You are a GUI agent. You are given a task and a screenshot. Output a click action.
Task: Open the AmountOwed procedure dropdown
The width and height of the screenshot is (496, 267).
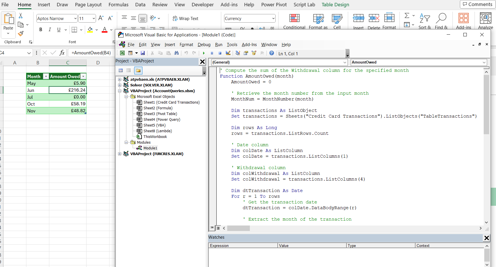[484, 62]
